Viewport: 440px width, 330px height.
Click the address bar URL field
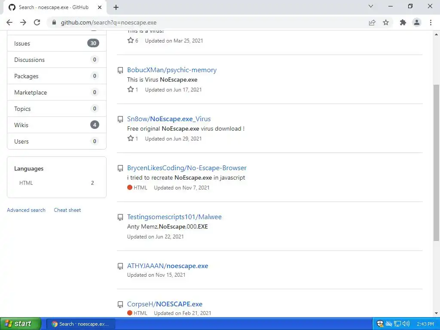208,22
